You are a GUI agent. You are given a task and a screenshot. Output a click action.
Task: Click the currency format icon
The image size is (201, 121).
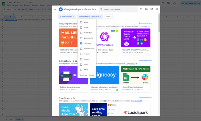[39, 9]
